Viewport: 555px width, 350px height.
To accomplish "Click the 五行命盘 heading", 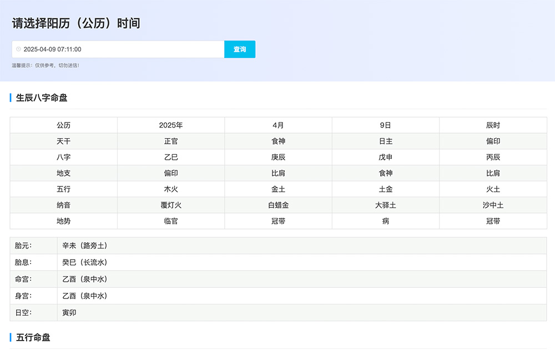I will (33, 338).
